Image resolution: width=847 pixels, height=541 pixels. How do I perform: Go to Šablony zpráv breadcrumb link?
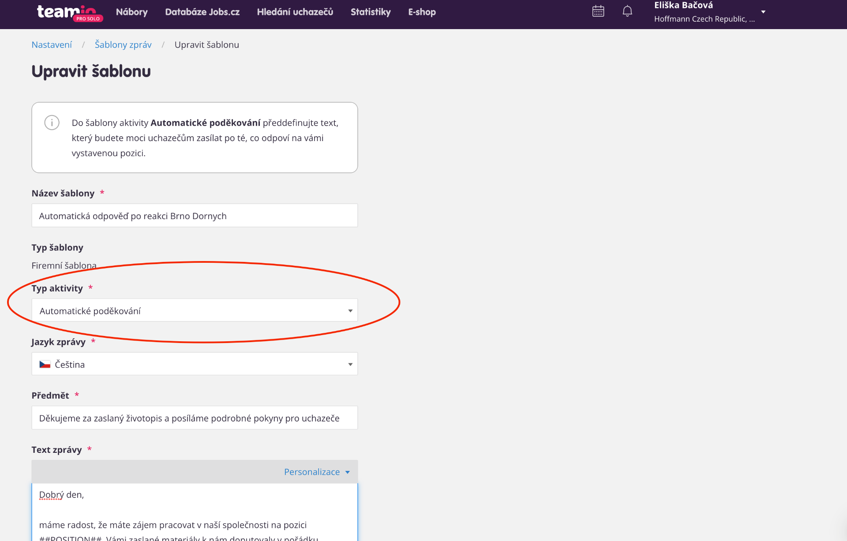click(123, 45)
